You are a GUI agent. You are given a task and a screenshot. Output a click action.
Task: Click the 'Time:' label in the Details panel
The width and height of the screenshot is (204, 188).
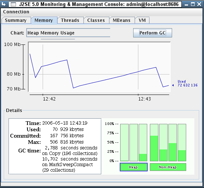pyautogui.click(x=33, y=123)
